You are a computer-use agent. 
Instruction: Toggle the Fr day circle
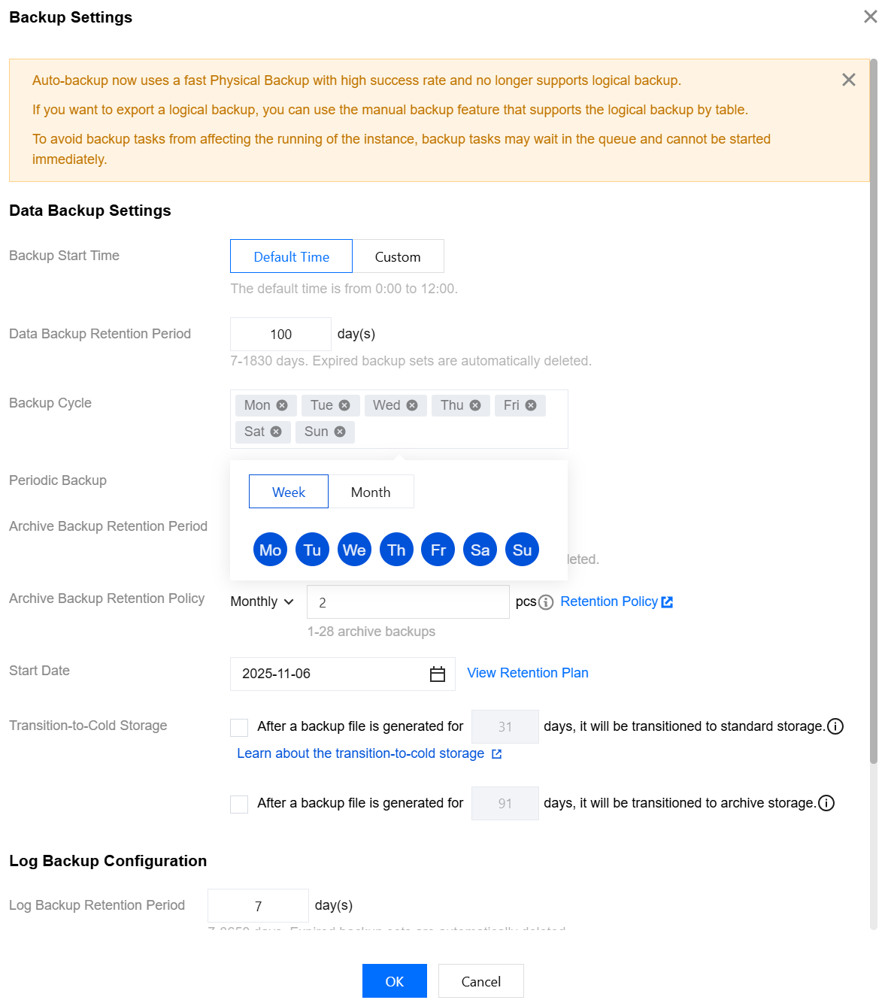pos(438,550)
